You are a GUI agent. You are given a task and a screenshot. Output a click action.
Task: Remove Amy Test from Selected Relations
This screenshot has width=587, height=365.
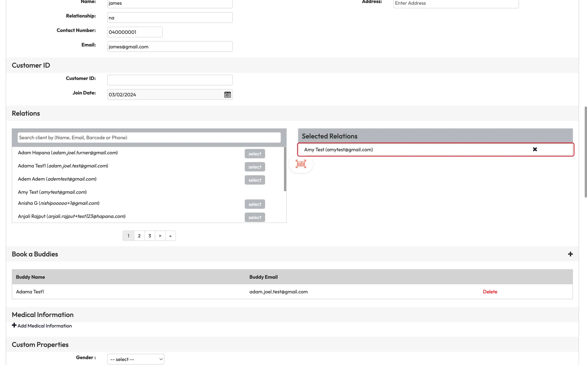[x=535, y=149]
